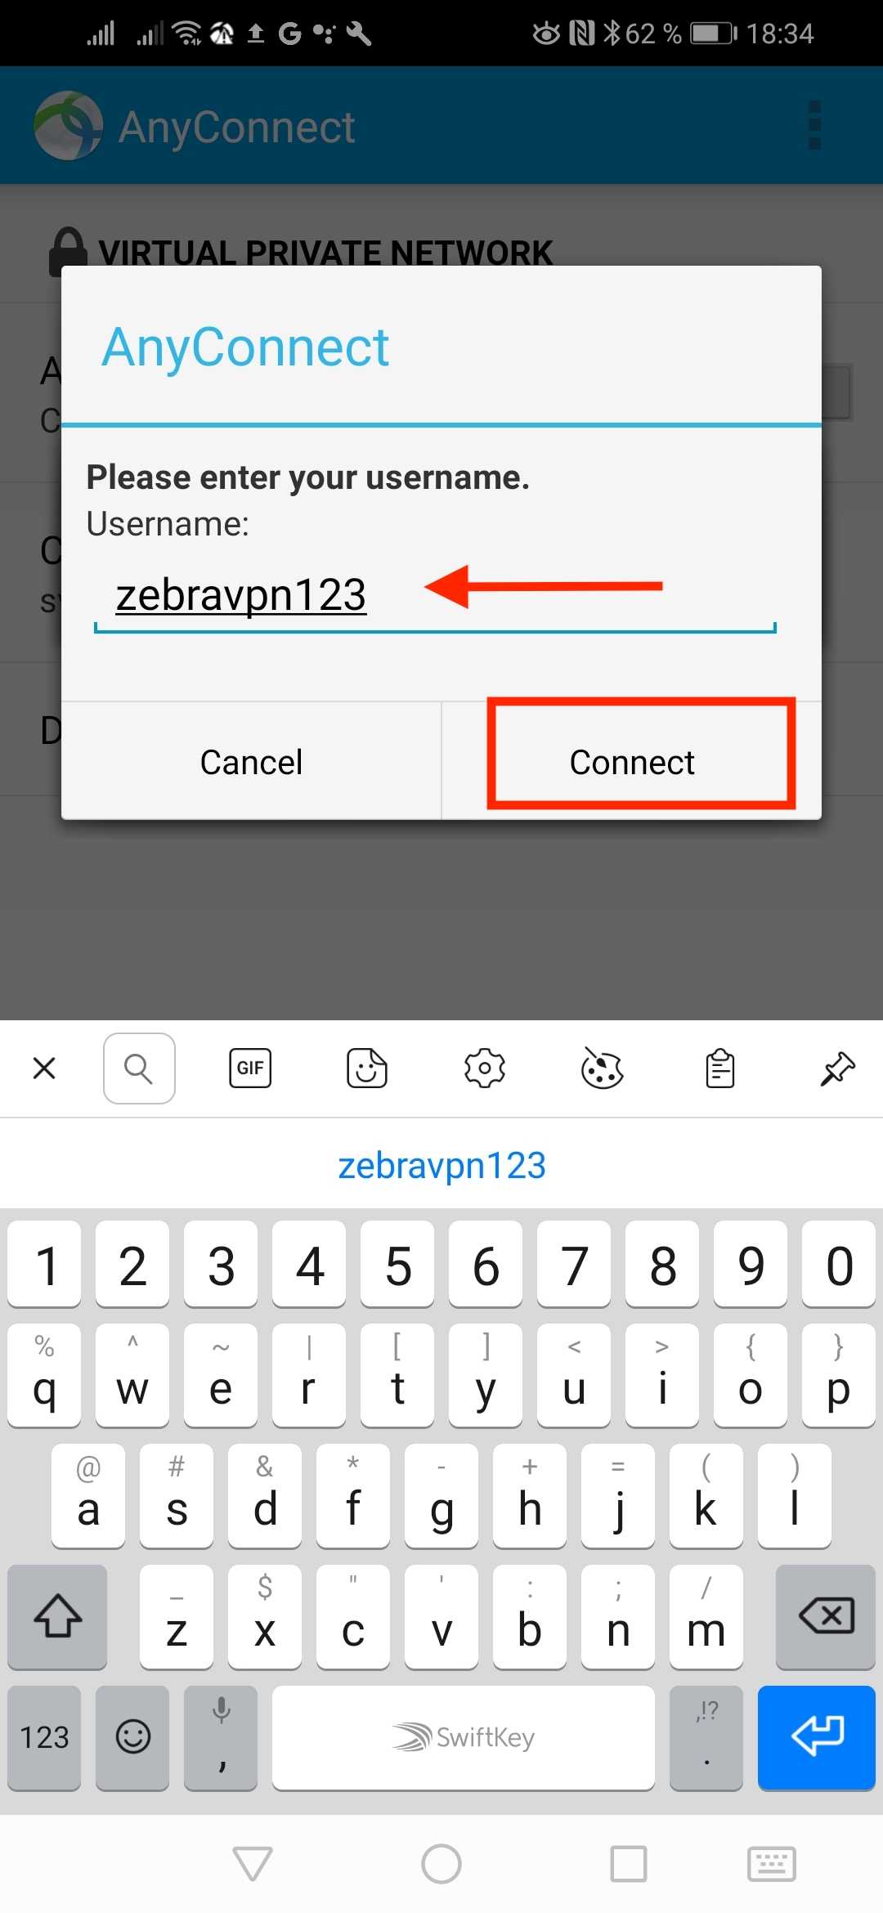The height and width of the screenshot is (1913, 883).
Task: Tap Cancel in the AnyConnect dialog
Action: [x=251, y=761]
